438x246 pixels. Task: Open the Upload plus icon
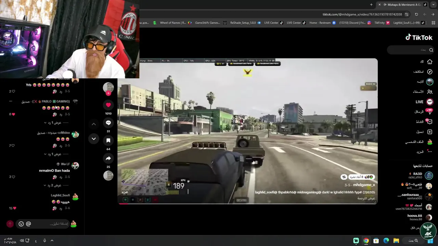pyautogui.click(x=430, y=132)
